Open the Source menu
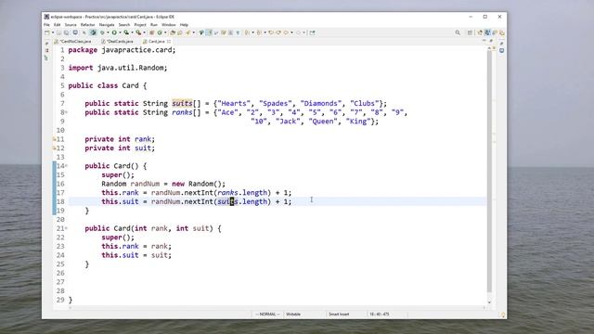Viewport: 594px width, 334px height. coord(71,25)
